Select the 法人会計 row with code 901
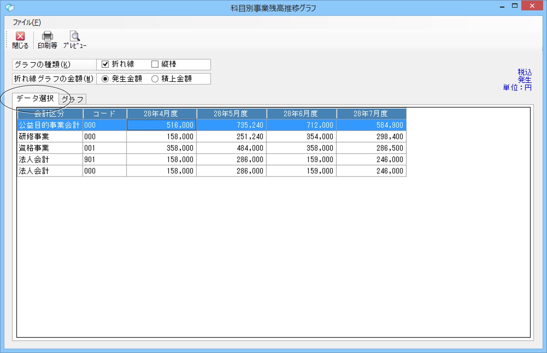This screenshot has height=353, width=547. [211, 159]
